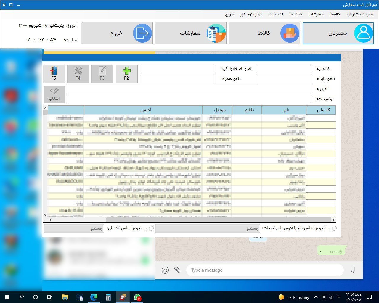Open File Explorer from the taskbar

65,297
